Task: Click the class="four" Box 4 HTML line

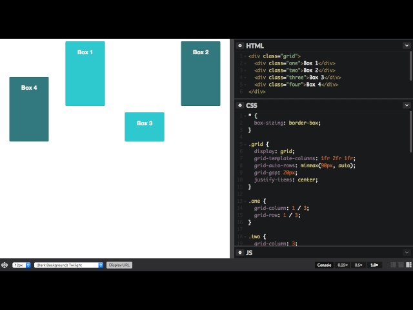Action: (x=296, y=85)
